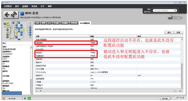Select the 启动TIP row

(x=108, y=62)
